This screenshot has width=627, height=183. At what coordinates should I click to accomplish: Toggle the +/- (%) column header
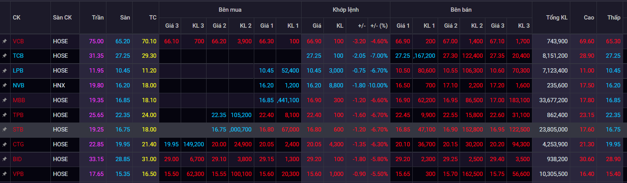379,26
